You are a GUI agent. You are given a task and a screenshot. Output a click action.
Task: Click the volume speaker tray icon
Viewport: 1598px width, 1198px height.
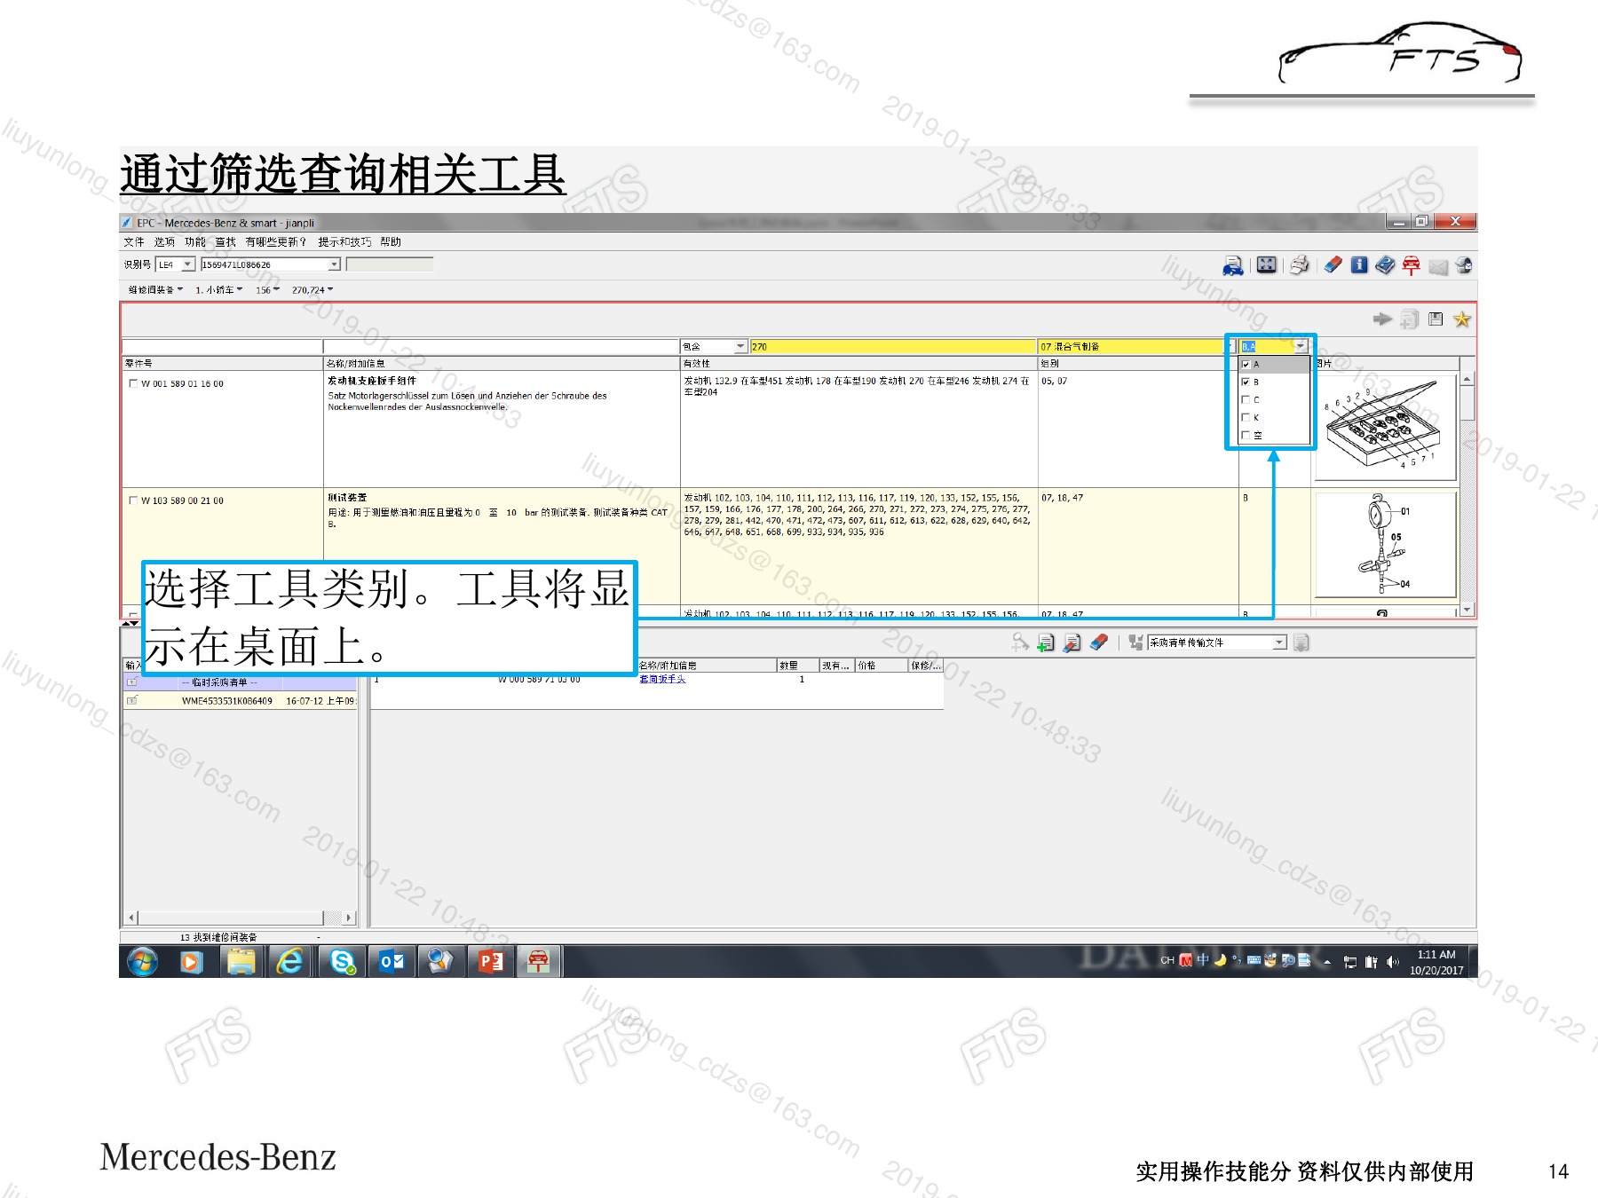point(1392,962)
